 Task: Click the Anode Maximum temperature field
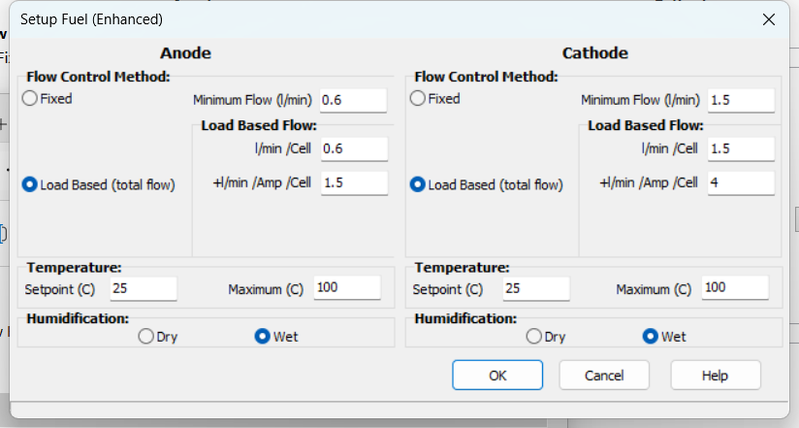point(345,288)
